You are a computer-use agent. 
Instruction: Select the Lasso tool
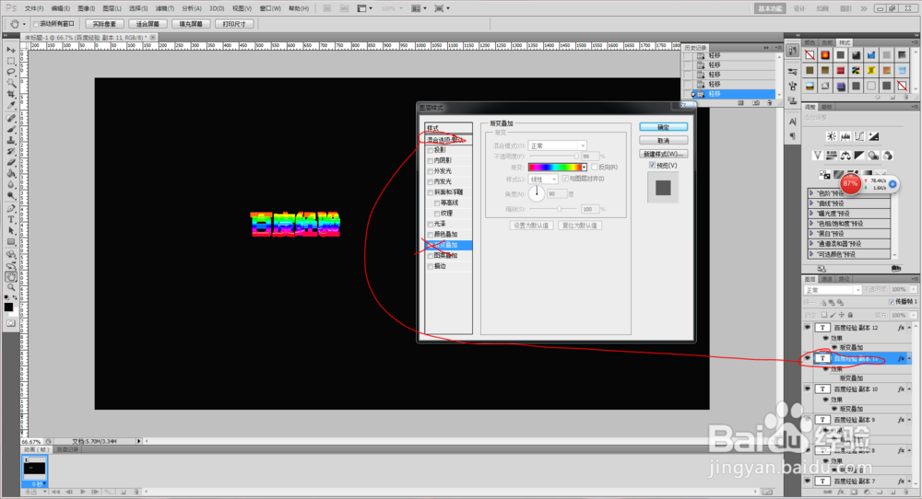coord(11,72)
